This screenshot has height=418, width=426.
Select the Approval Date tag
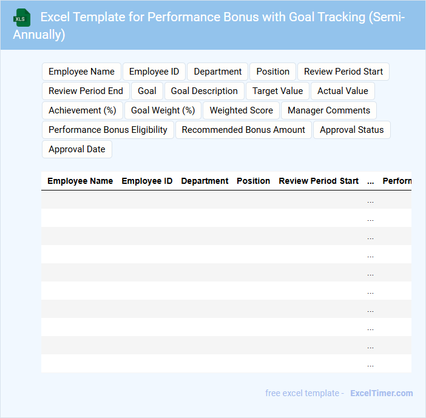coord(77,149)
